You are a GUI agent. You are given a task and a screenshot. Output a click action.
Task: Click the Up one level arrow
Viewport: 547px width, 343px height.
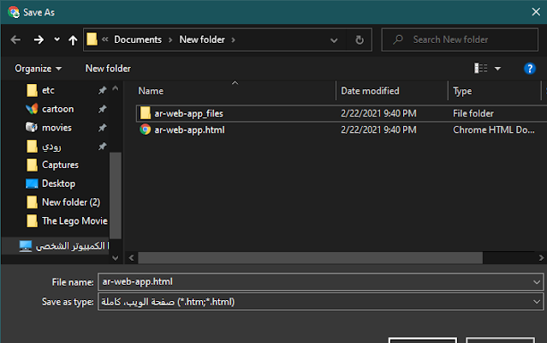tap(73, 39)
